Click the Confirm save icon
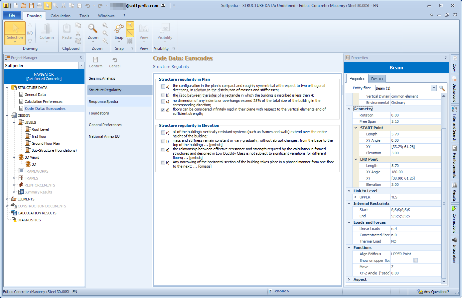Image resolution: width=462 pixels, height=298 pixels. pos(95,62)
